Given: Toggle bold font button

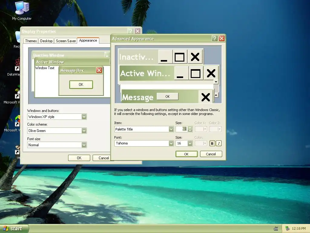Looking at the screenshot, I should point(212,144).
